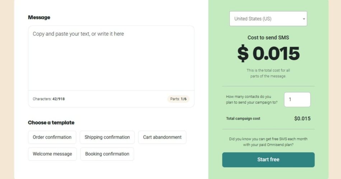Use the Booking confirmation template
Image resolution: width=341 pixels, height=179 pixels.
[107, 154]
